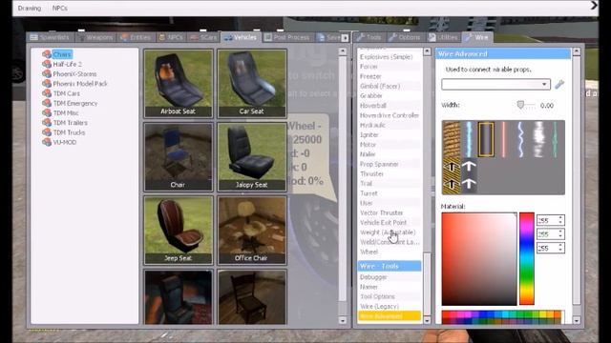This screenshot has height=343, width=611.
Task: Spawn the blue Chair vehicle
Action: (x=179, y=156)
